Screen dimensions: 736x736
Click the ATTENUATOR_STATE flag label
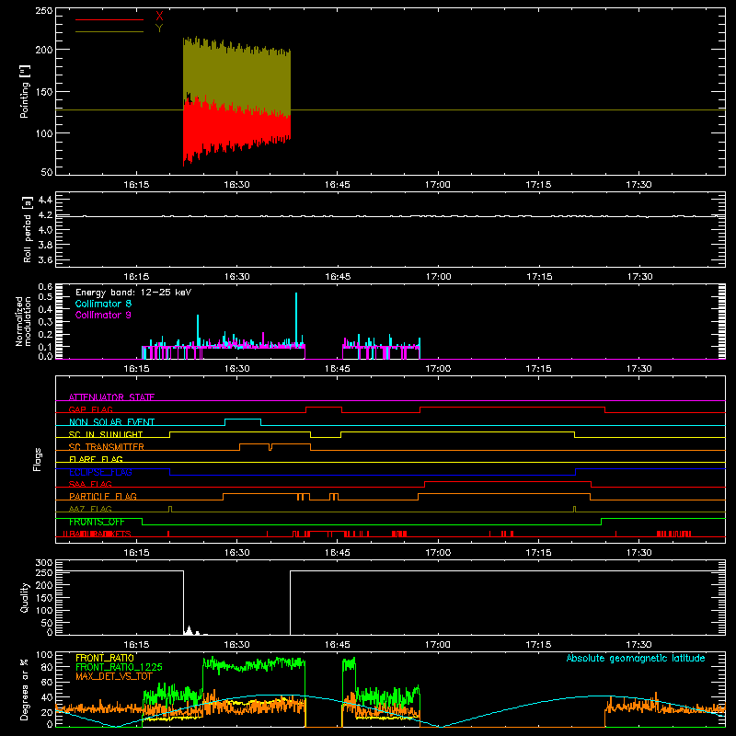click(111, 397)
